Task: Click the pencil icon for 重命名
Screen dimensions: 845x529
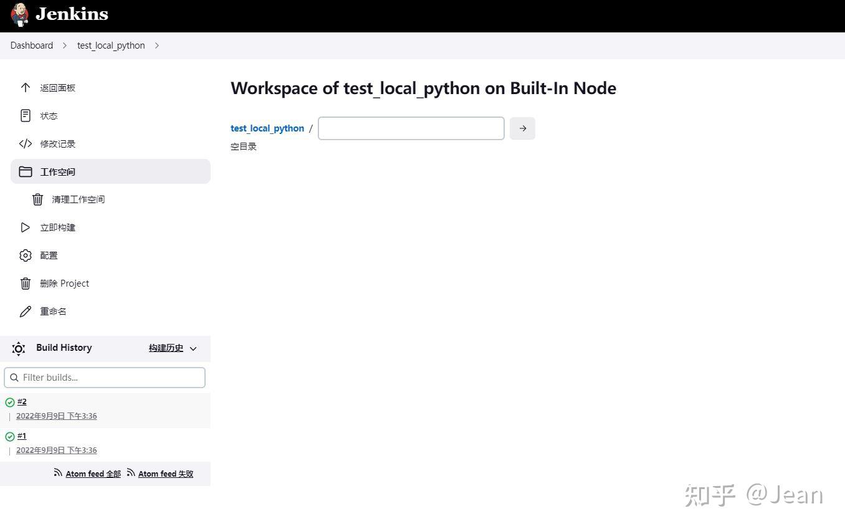Action: pos(26,312)
